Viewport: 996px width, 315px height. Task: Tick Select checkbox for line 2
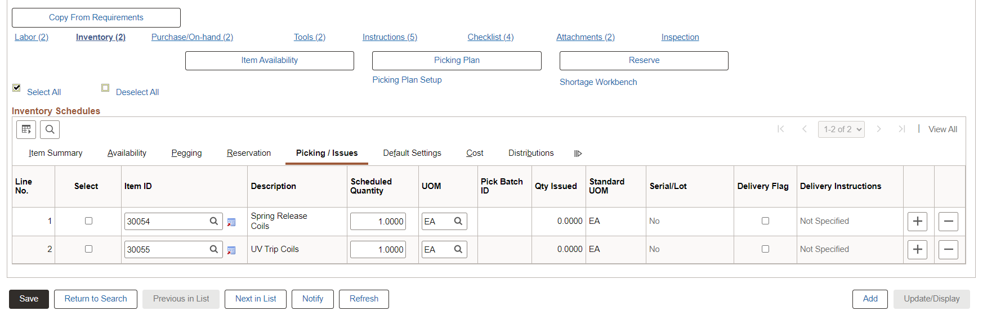(x=88, y=249)
